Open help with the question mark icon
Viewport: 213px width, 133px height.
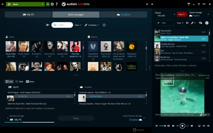(57, 4)
